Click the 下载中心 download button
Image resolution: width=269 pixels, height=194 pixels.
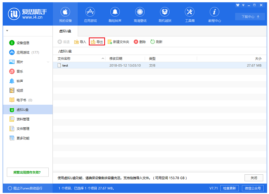click(248, 17)
